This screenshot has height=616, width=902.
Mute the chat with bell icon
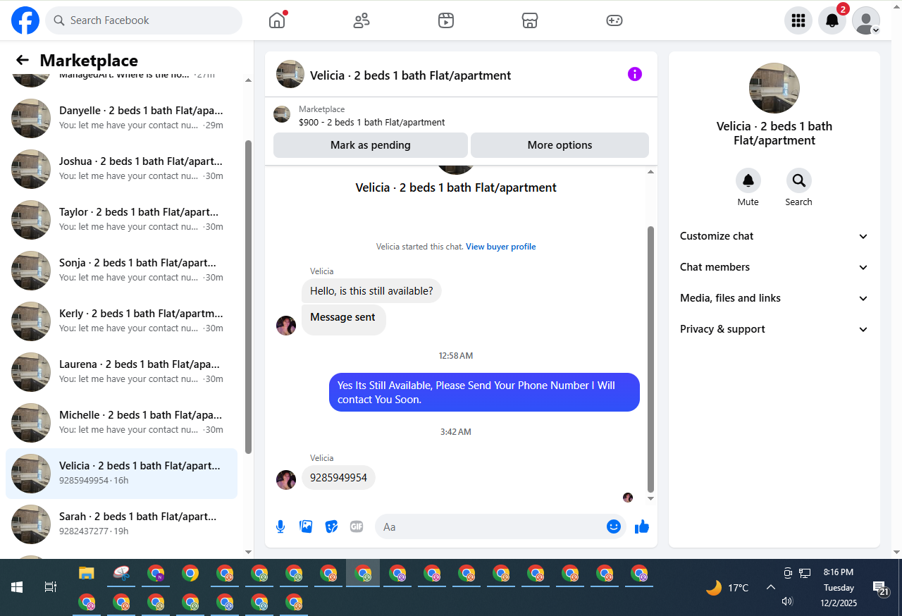click(x=748, y=180)
